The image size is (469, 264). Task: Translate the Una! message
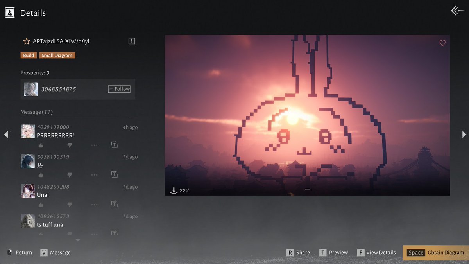(114, 204)
